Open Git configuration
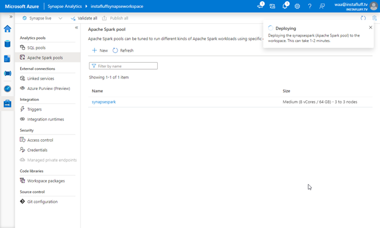Viewport: 380px width, 228px height. [x=47, y=202]
